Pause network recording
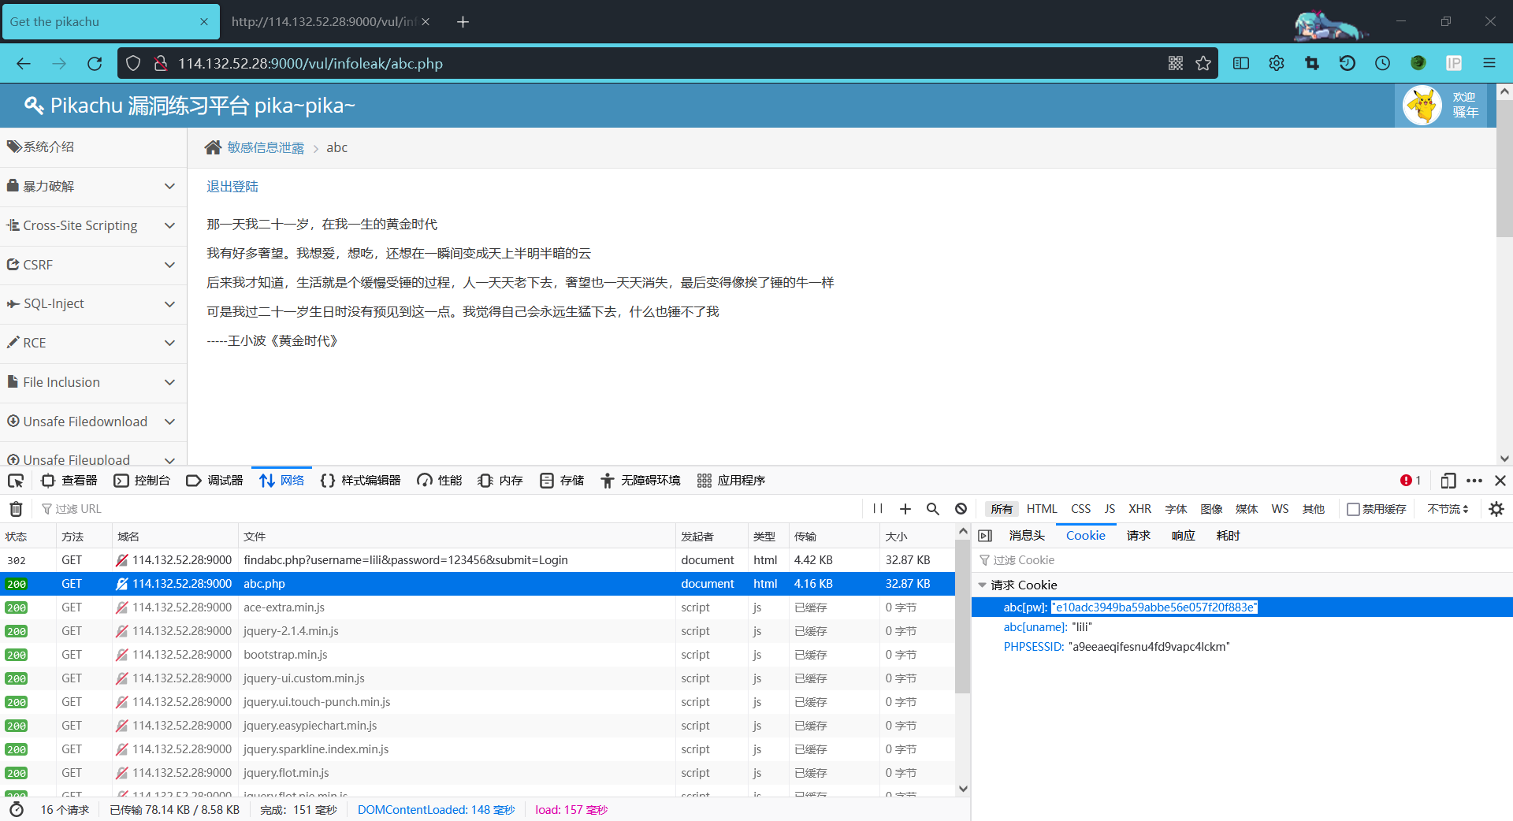Screen dimensions: 1513x821 pyautogui.click(x=878, y=509)
